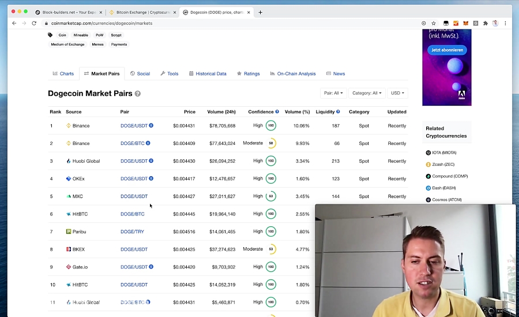The image size is (519, 317).
Task: Click Liquidity column info icon
Action: pos(338,112)
